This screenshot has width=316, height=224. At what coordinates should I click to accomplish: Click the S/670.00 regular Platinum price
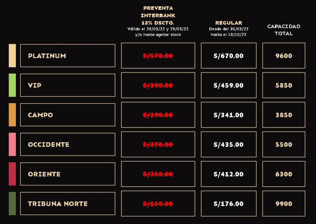229,56
